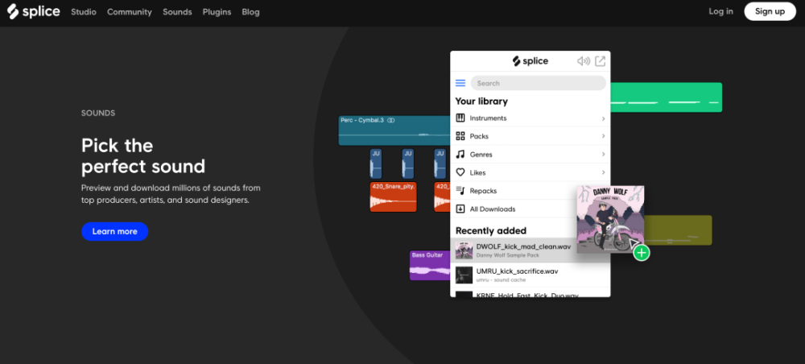Image resolution: width=805 pixels, height=364 pixels.
Task: Open the Instruments library label
Action: tap(488, 118)
